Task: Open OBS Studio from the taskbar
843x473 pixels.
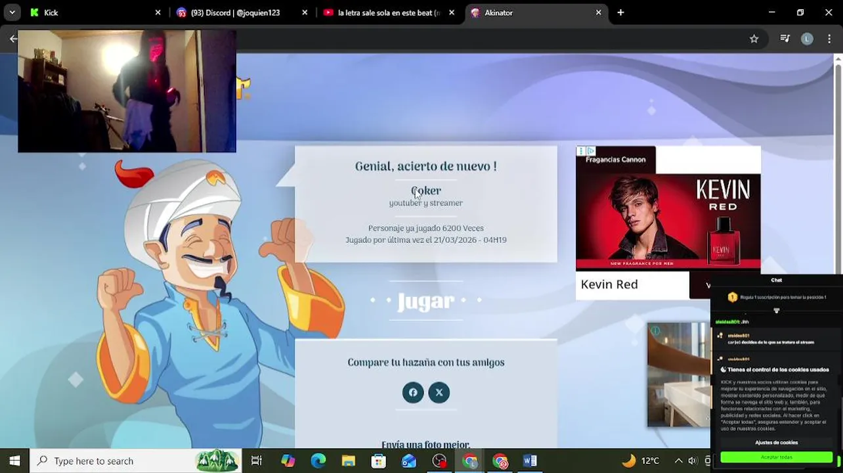Action: [x=439, y=461]
